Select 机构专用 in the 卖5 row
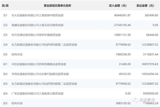The image size is (160, 107). tap(17, 103)
